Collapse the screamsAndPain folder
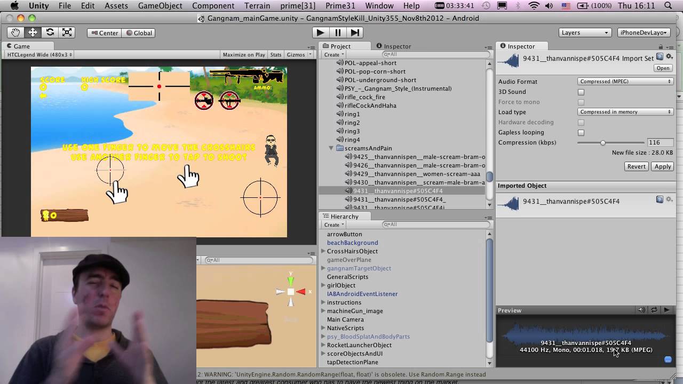This screenshot has height=384, width=683. pyautogui.click(x=331, y=148)
